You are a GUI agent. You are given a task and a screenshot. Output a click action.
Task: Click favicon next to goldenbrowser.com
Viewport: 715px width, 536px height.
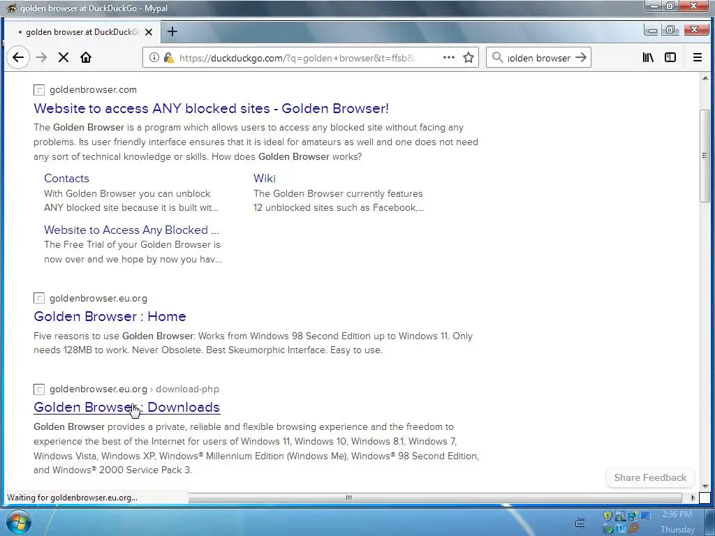coord(39,90)
